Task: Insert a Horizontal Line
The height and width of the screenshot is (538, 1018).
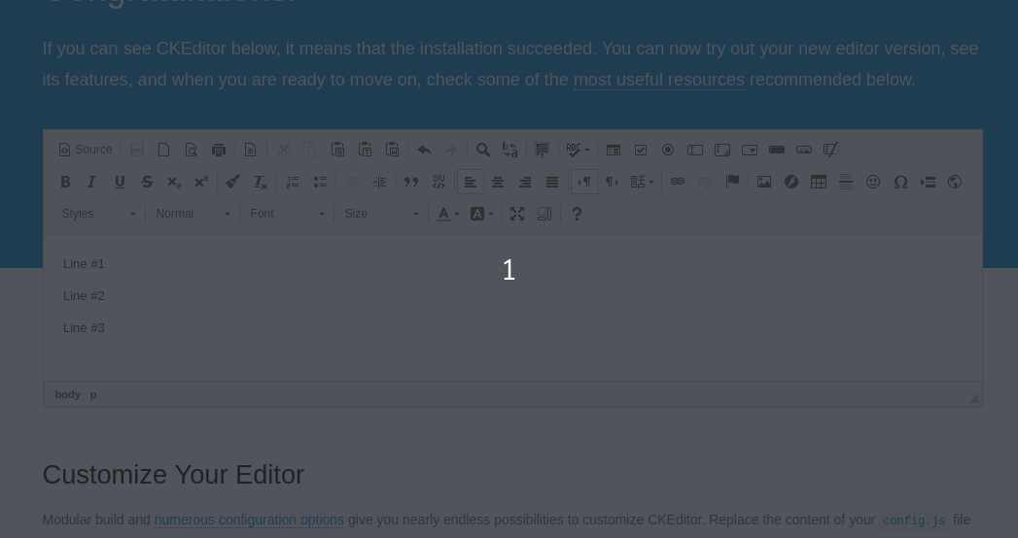Action: 846,183
